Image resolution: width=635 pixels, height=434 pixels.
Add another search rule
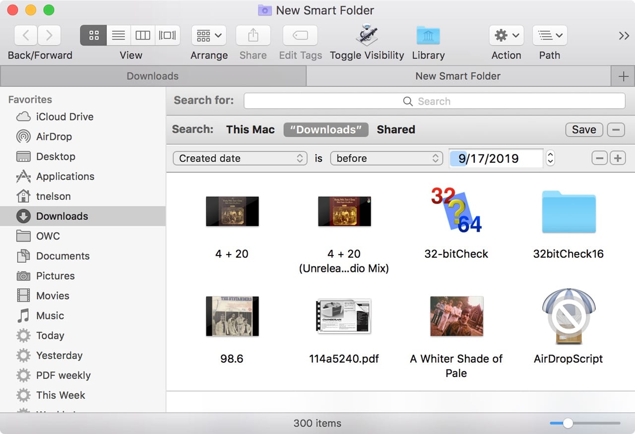pyautogui.click(x=618, y=158)
